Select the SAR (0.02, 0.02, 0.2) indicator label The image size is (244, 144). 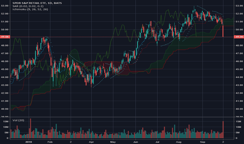tap(28, 6)
